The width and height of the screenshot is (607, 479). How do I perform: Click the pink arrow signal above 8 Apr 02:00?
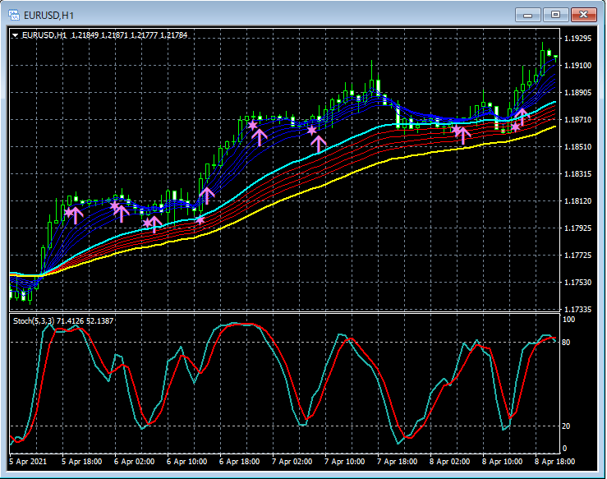(x=463, y=136)
